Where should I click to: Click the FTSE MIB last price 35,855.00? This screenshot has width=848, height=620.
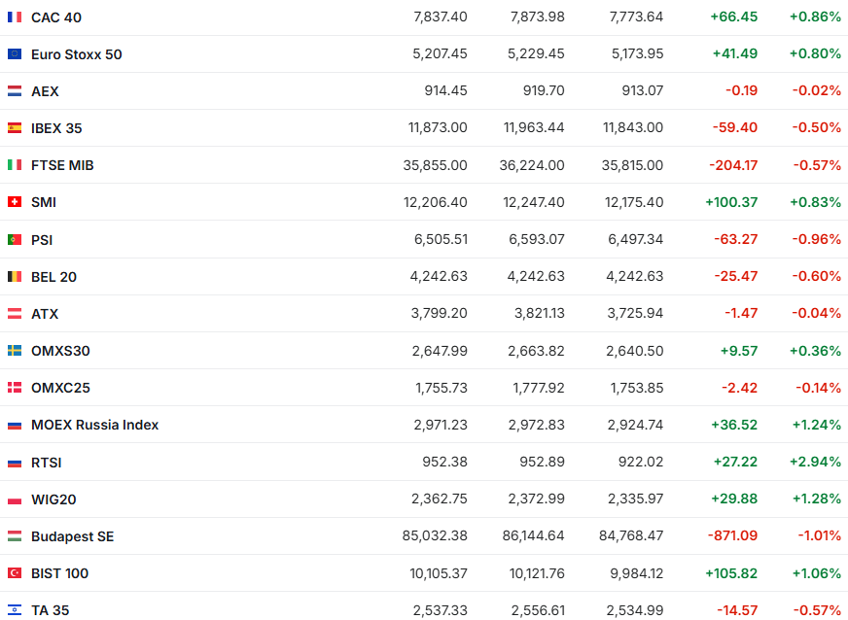(435, 165)
